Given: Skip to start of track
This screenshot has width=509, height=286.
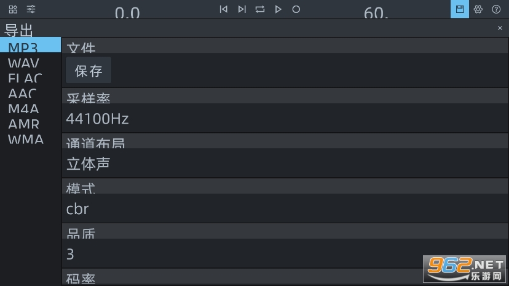Looking at the screenshot, I should [224, 9].
